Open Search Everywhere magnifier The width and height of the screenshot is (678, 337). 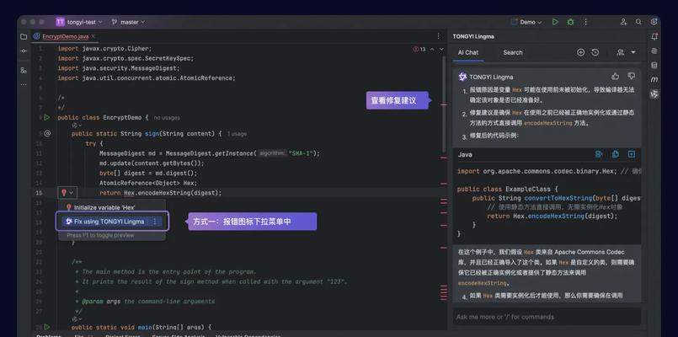pos(638,22)
